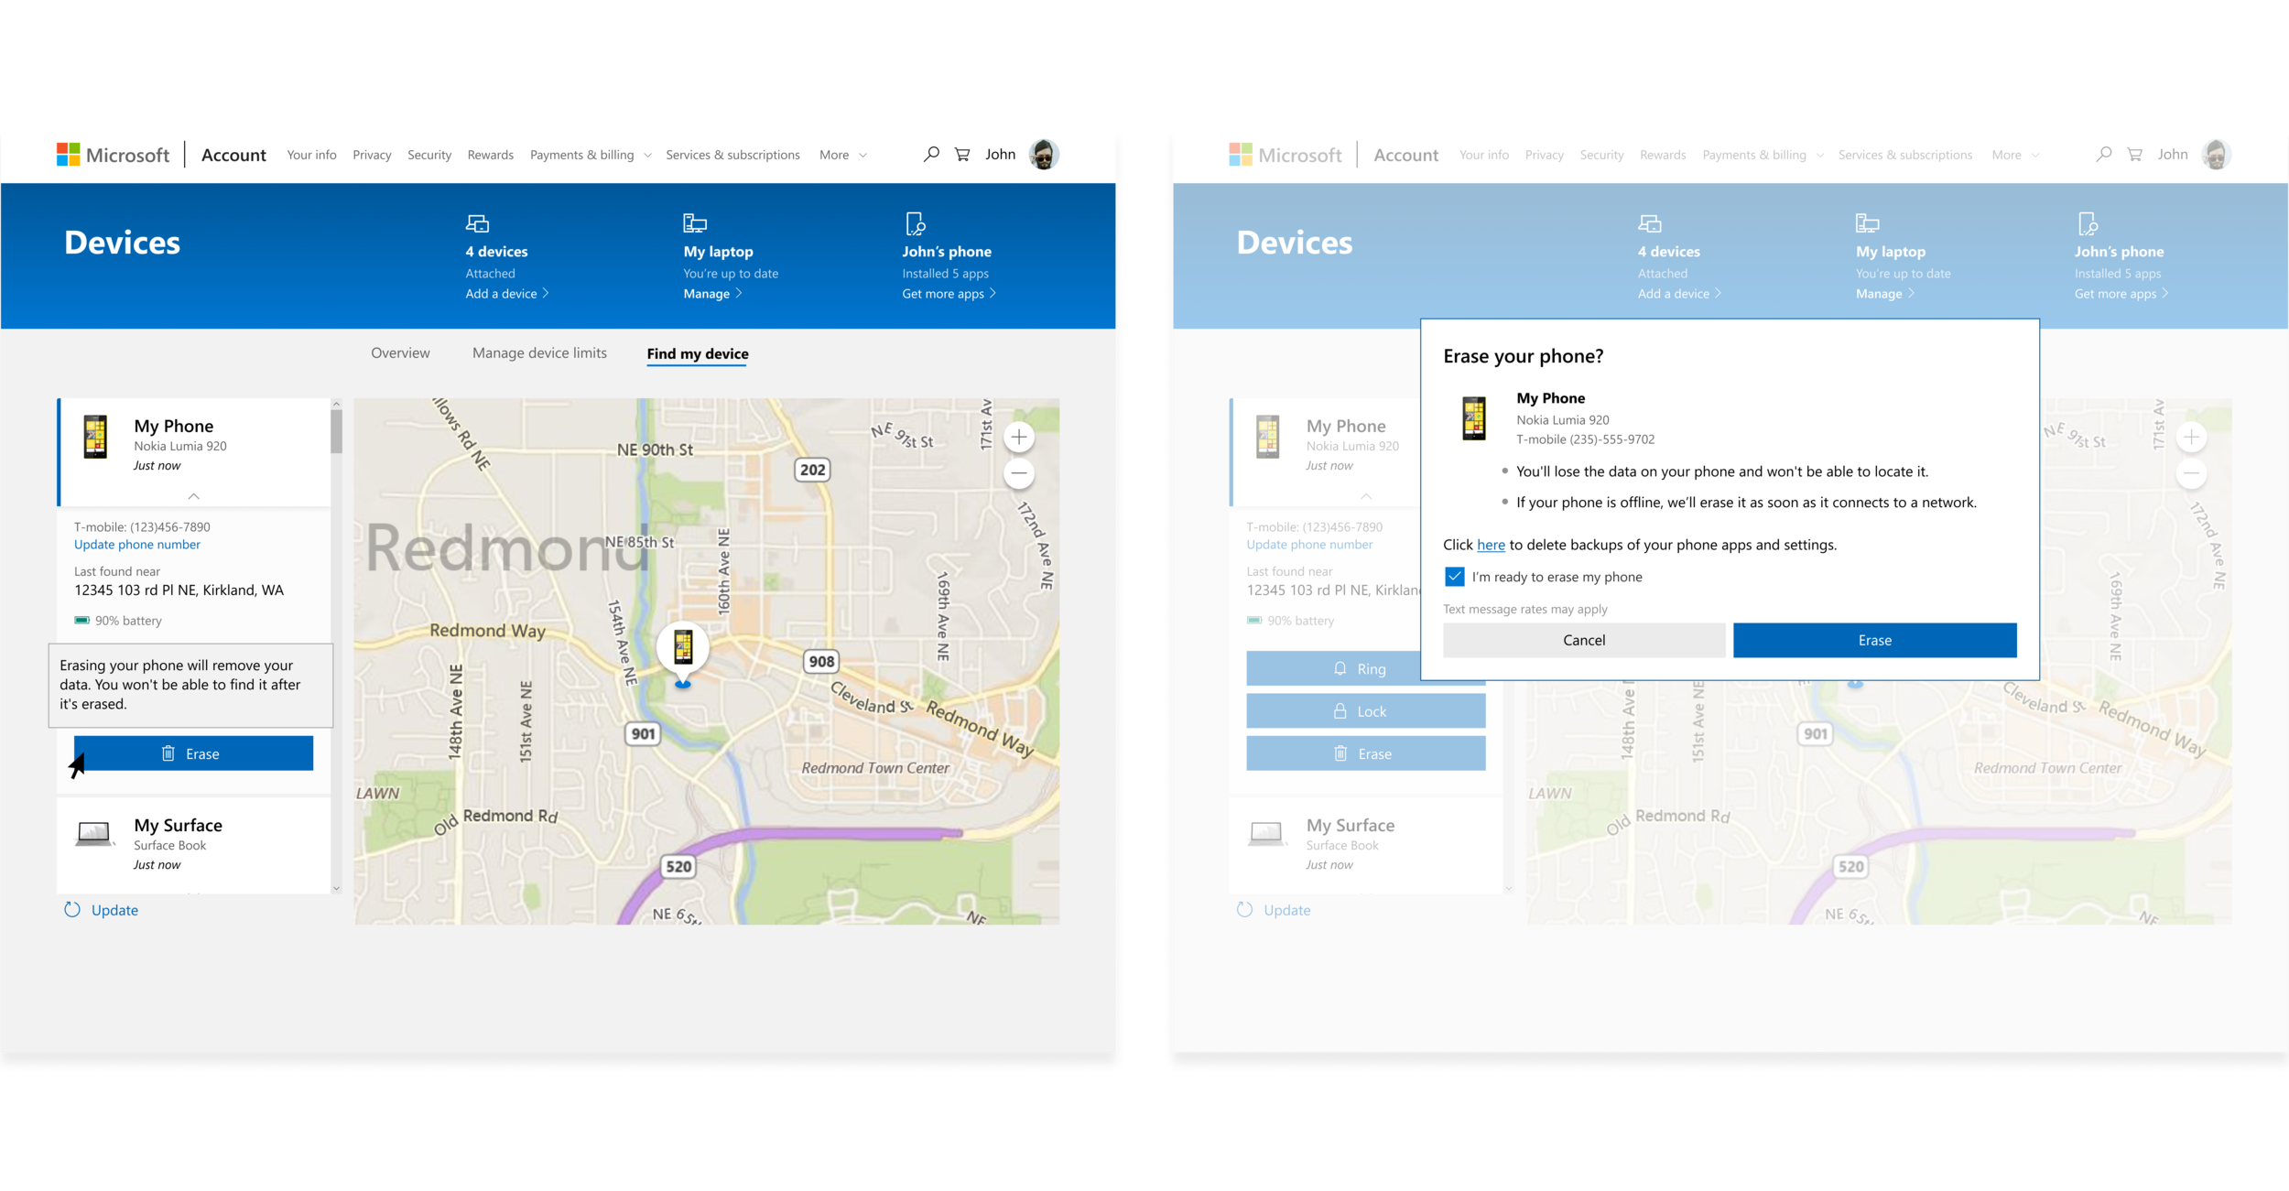Open Security menu in left window
Viewport: 2289px width, 1191px height.
(429, 155)
